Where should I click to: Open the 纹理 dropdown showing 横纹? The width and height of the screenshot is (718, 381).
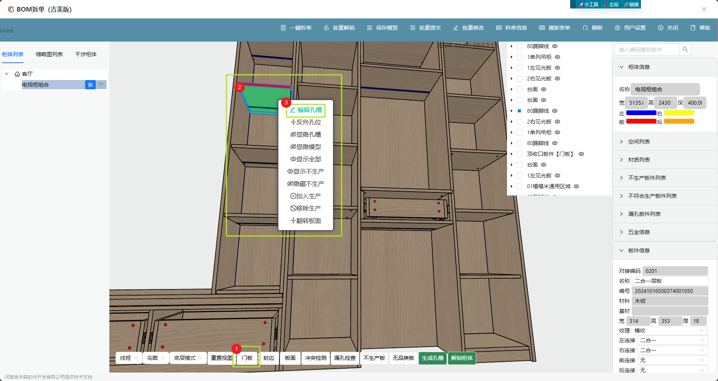669,331
